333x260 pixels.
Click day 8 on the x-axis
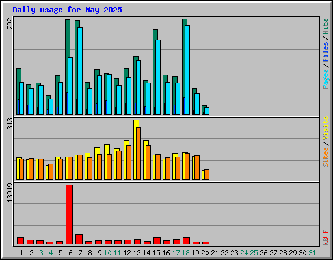(x=90, y=253)
